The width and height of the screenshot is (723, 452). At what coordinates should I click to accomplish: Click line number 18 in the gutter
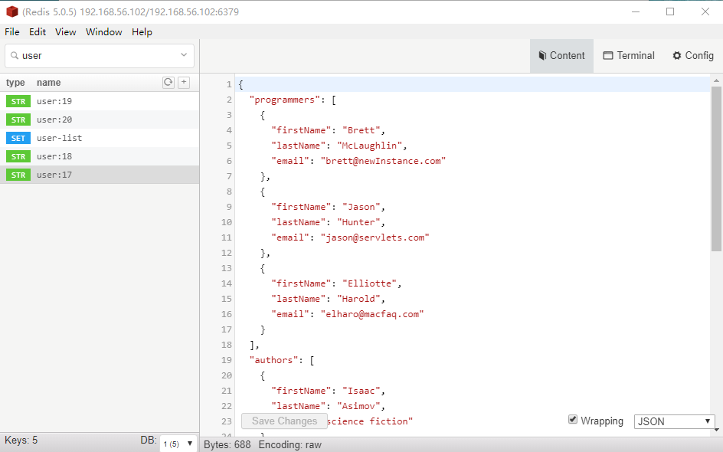pos(227,345)
